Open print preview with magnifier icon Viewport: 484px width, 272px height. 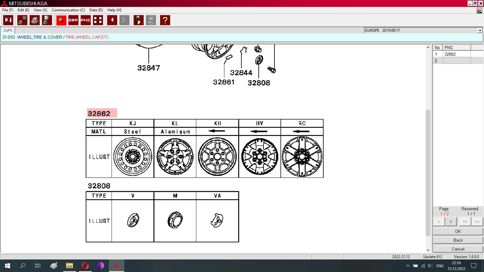47,20
